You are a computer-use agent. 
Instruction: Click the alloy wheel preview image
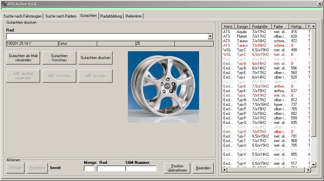[163, 87]
